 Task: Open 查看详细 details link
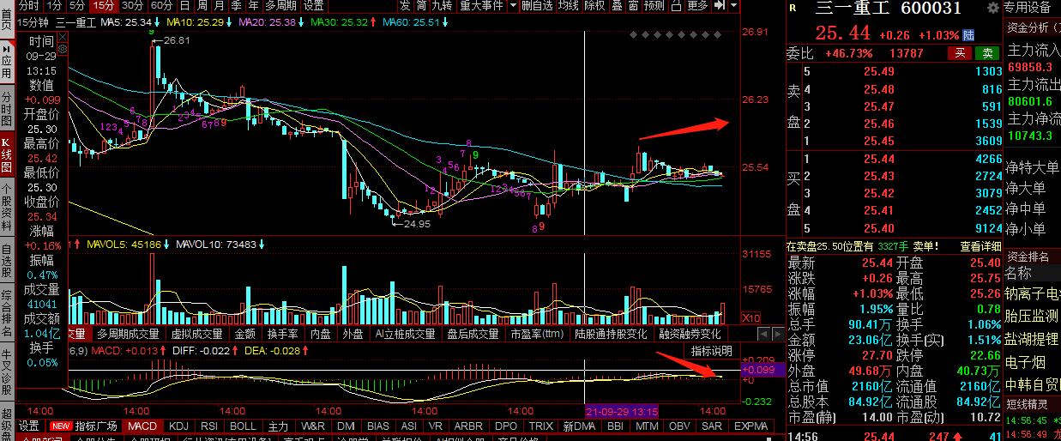(x=980, y=246)
